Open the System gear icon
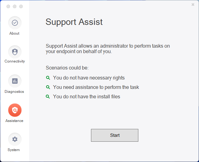Screen dimensions: 199x162 click(x=15, y=139)
